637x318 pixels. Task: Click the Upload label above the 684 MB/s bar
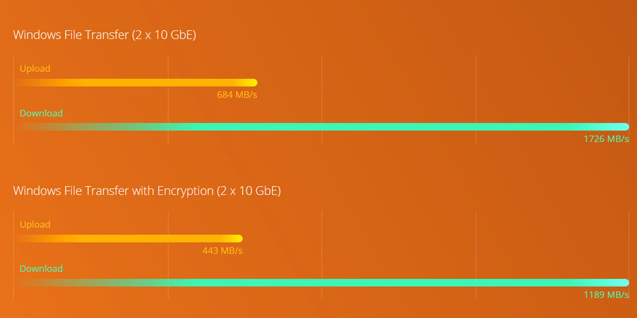[35, 68]
